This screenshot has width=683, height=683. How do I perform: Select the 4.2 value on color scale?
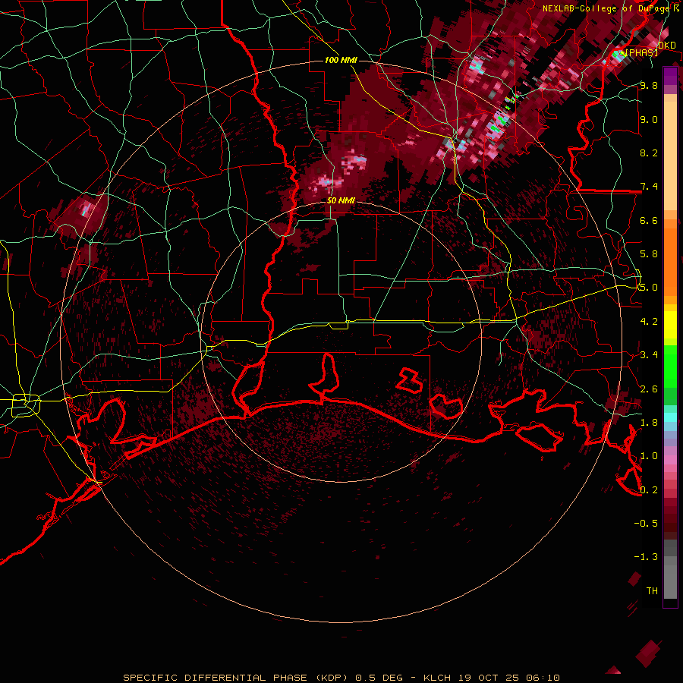tap(649, 322)
